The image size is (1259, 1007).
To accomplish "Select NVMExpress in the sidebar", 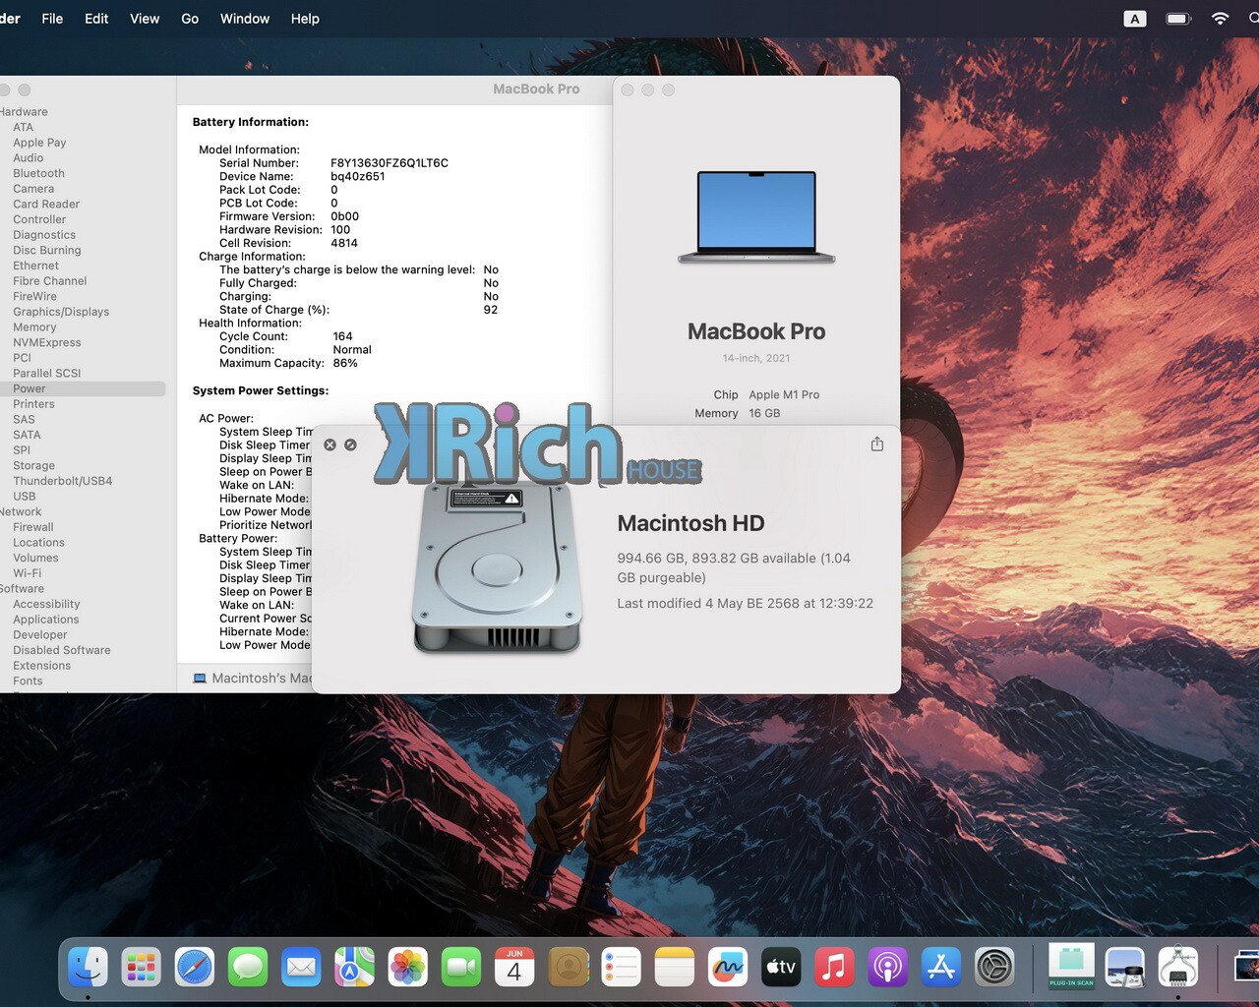I will 47,342.
